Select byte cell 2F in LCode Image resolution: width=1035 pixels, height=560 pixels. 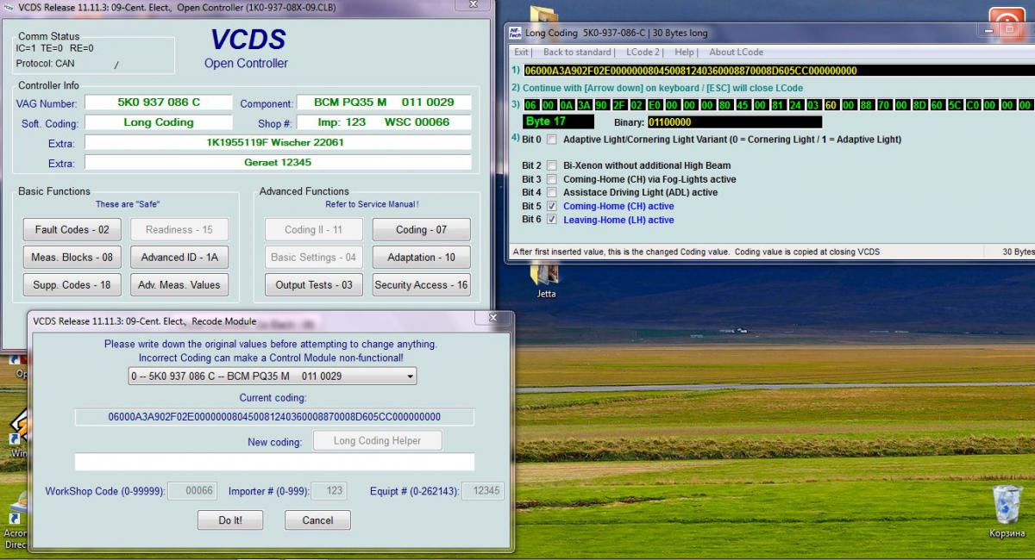point(619,105)
